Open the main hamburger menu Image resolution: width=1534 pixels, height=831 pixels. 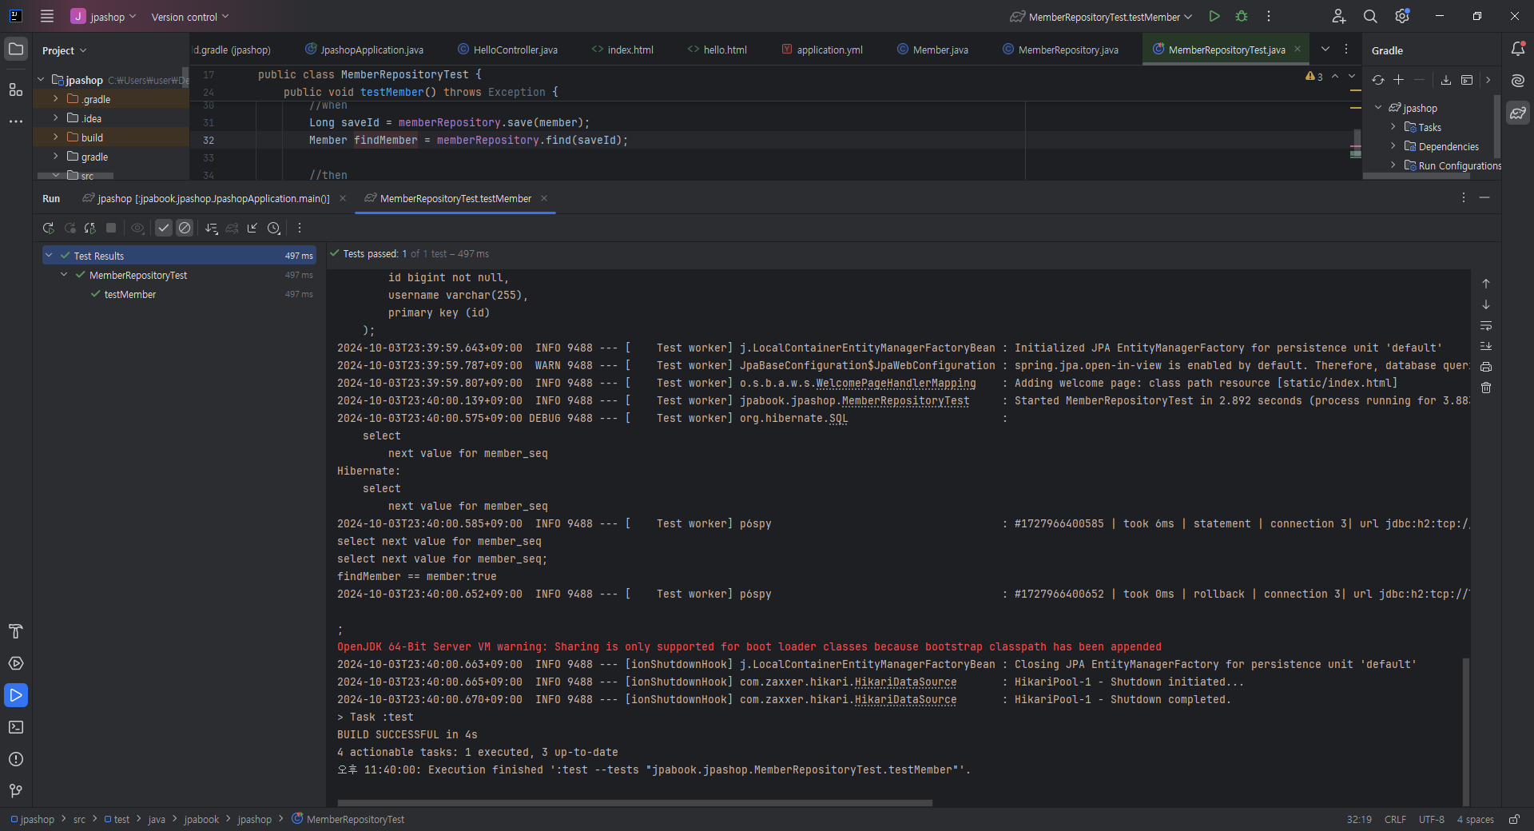[x=47, y=16]
